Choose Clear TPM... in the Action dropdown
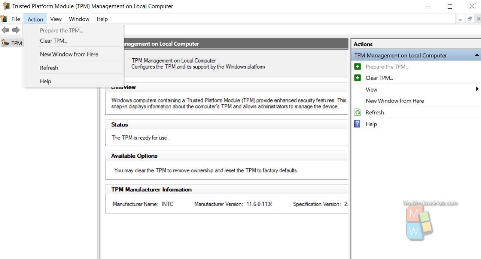Image resolution: width=481 pixels, height=259 pixels. [x=74, y=41]
